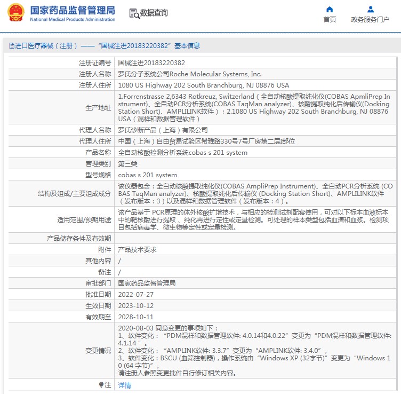Click the 国家药品监督管理局 site title
The width and height of the screenshot is (401, 394).
pos(73,11)
